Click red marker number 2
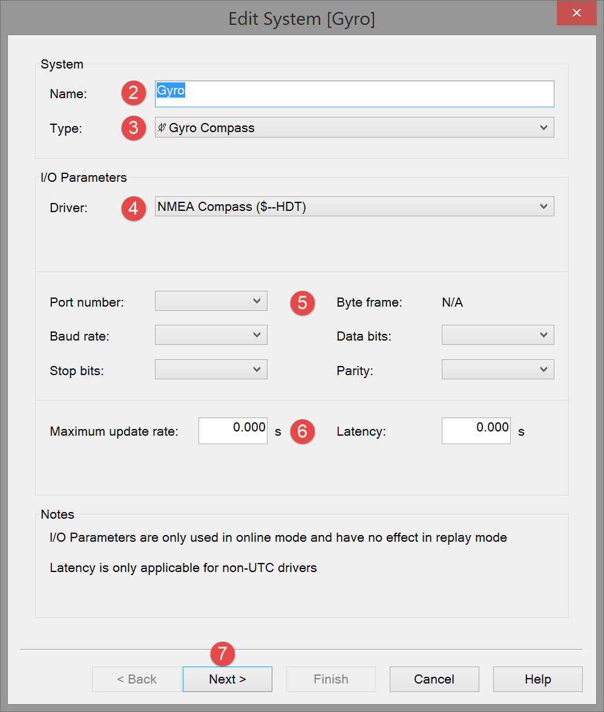Viewport: 604px width, 712px height. coord(133,93)
